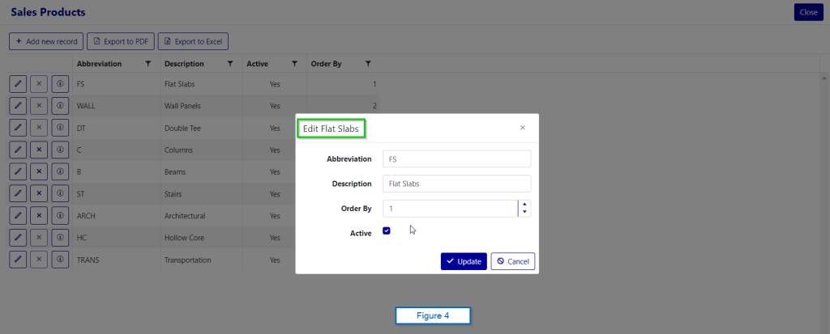Save changes with the Update button
Viewport: 830px width, 334px height.
[464, 261]
